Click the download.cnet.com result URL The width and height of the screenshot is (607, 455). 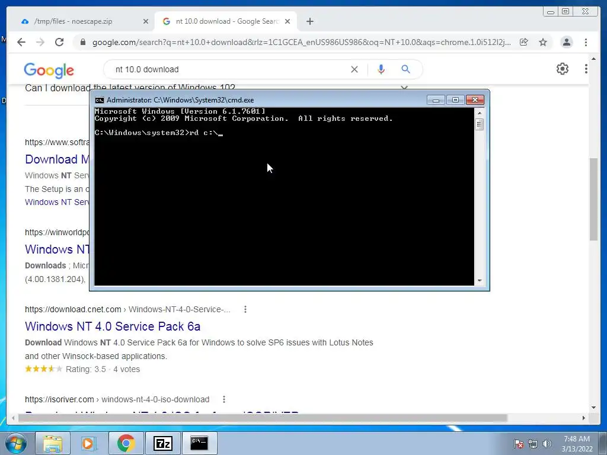tap(128, 309)
